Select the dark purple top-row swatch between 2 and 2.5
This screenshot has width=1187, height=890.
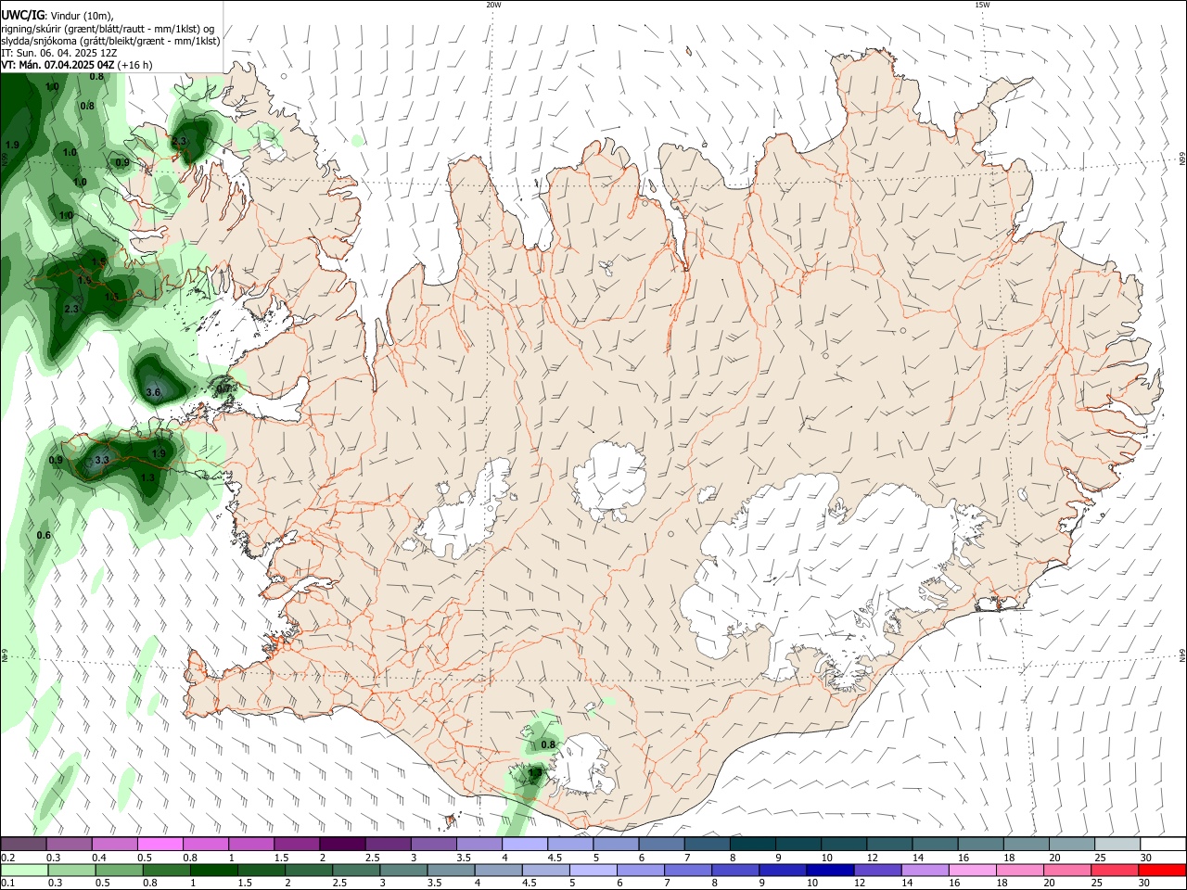342,845
